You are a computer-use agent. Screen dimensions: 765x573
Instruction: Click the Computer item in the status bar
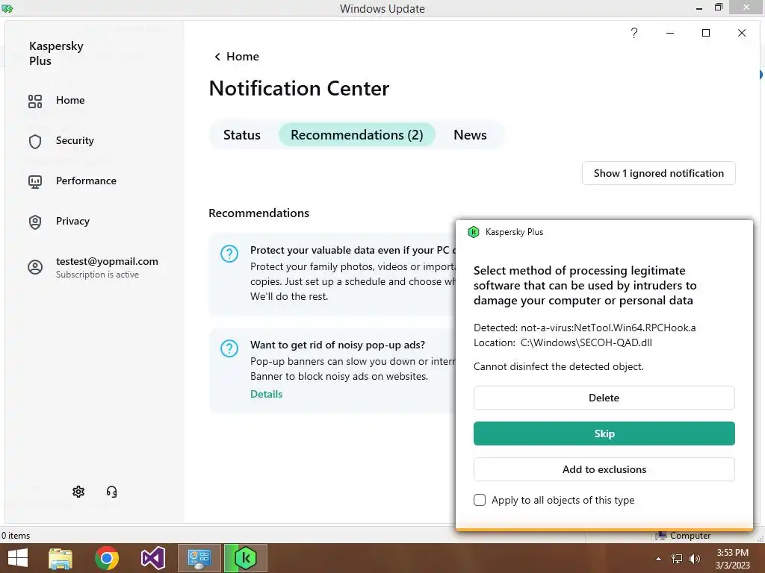pos(683,536)
